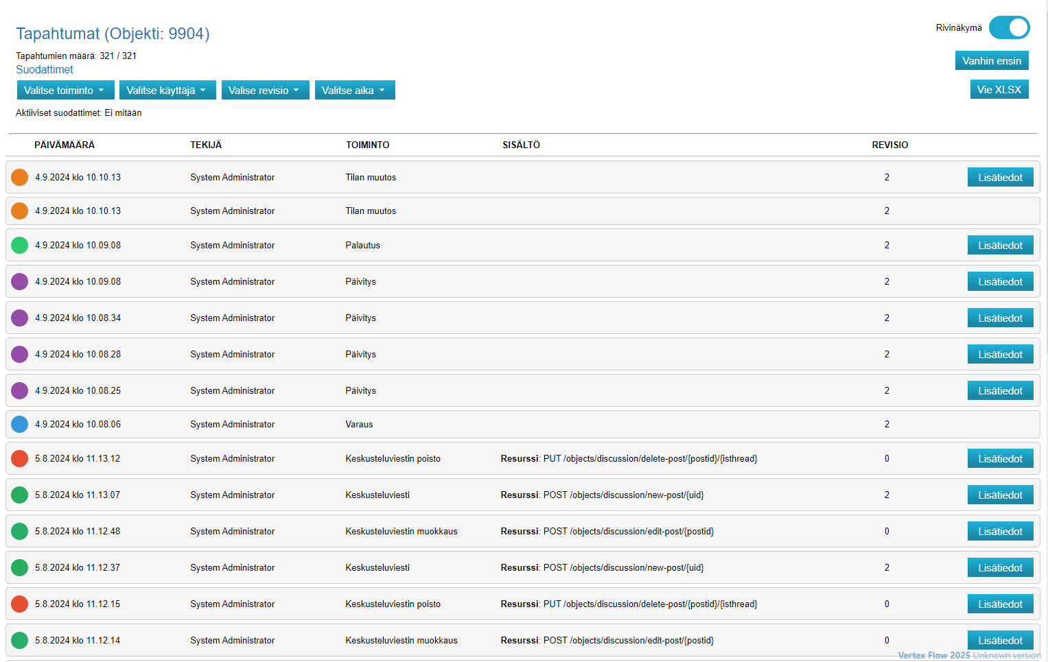Open the Valitse toiminto dropdown
The image size is (1048, 662).
click(65, 90)
